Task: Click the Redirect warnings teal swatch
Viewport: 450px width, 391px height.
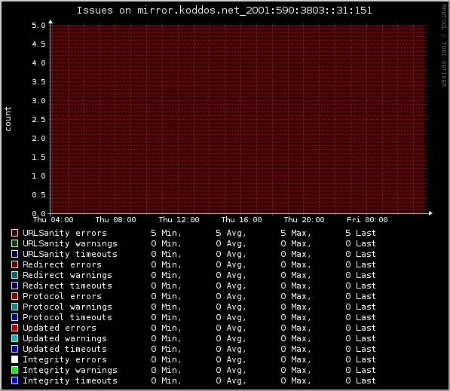Action: (14, 275)
